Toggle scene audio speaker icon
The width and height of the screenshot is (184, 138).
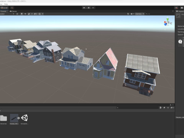click(x=25, y=14)
